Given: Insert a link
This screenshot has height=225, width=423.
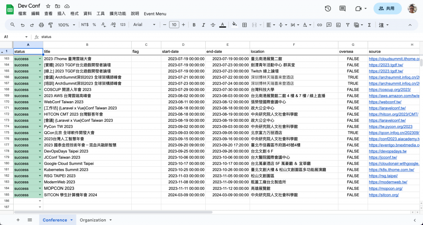Looking at the screenshot, I should click(319, 25).
